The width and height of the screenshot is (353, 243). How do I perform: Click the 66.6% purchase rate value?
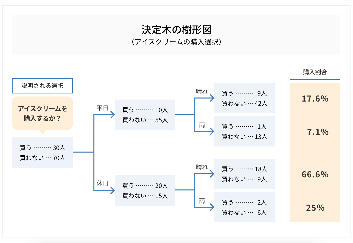tap(315, 174)
